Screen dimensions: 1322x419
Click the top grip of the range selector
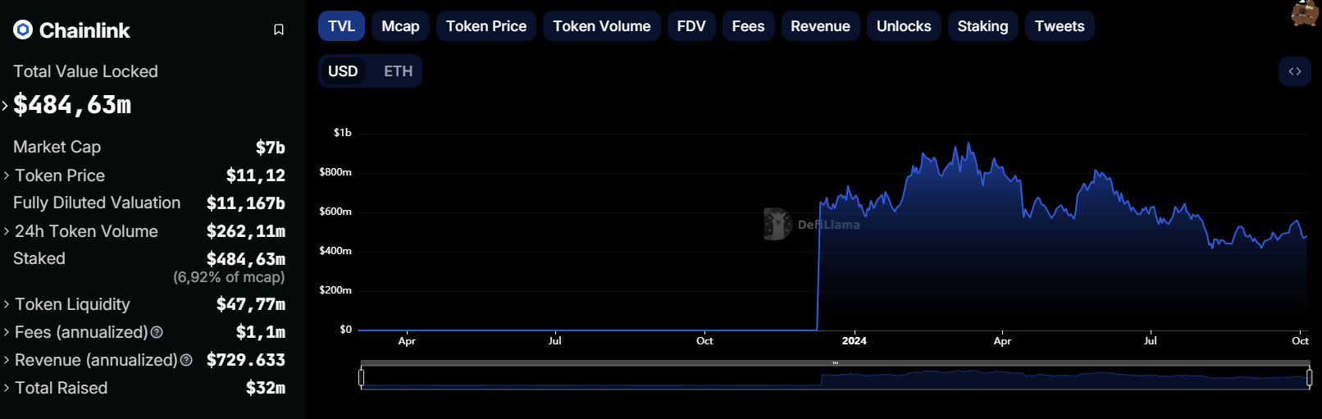click(x=835, y=363)
